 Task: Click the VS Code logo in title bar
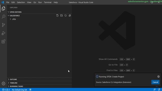(x=3, y=2)
